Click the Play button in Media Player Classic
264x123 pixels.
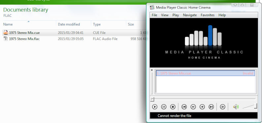[x=155, y=107]
